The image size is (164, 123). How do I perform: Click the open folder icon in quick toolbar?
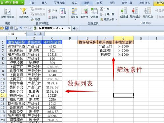[2, 28]
